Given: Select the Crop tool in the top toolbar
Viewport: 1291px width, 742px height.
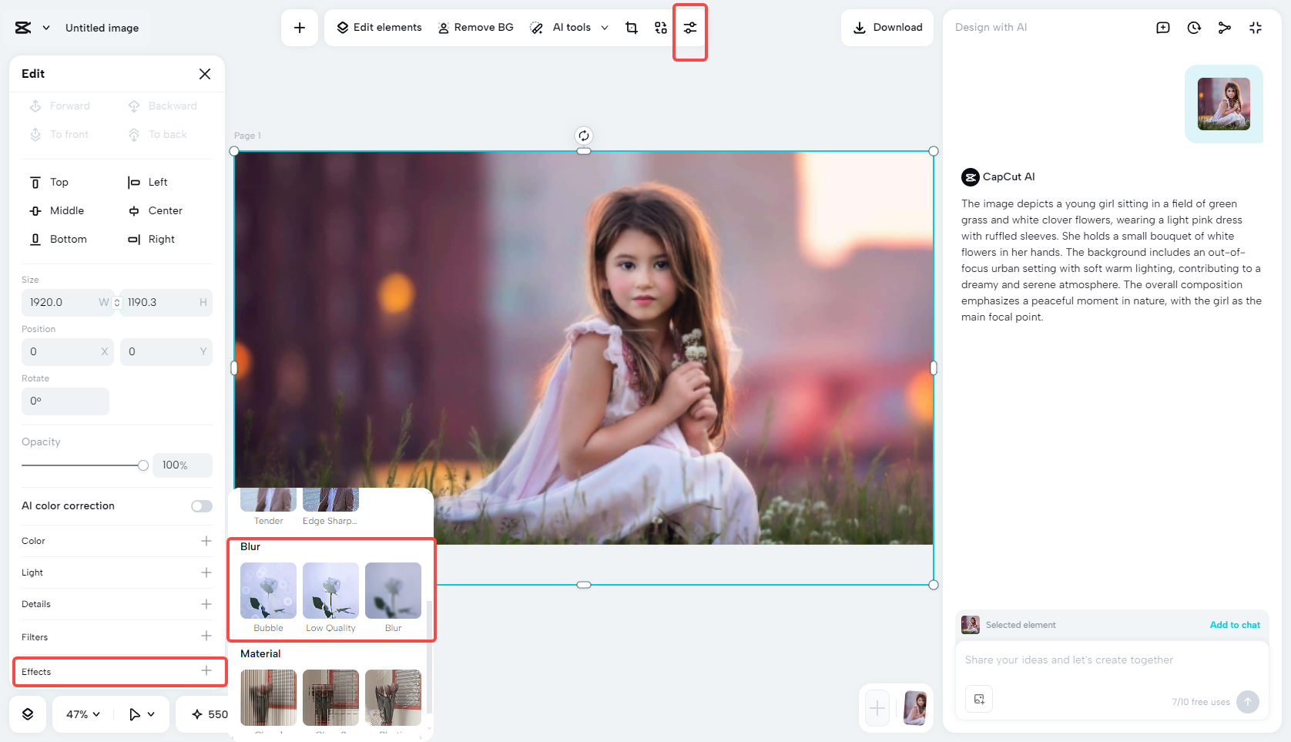Looking at the screenshot, I should coord(632,27).
